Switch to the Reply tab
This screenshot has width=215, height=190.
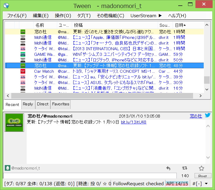pos(28,104)
